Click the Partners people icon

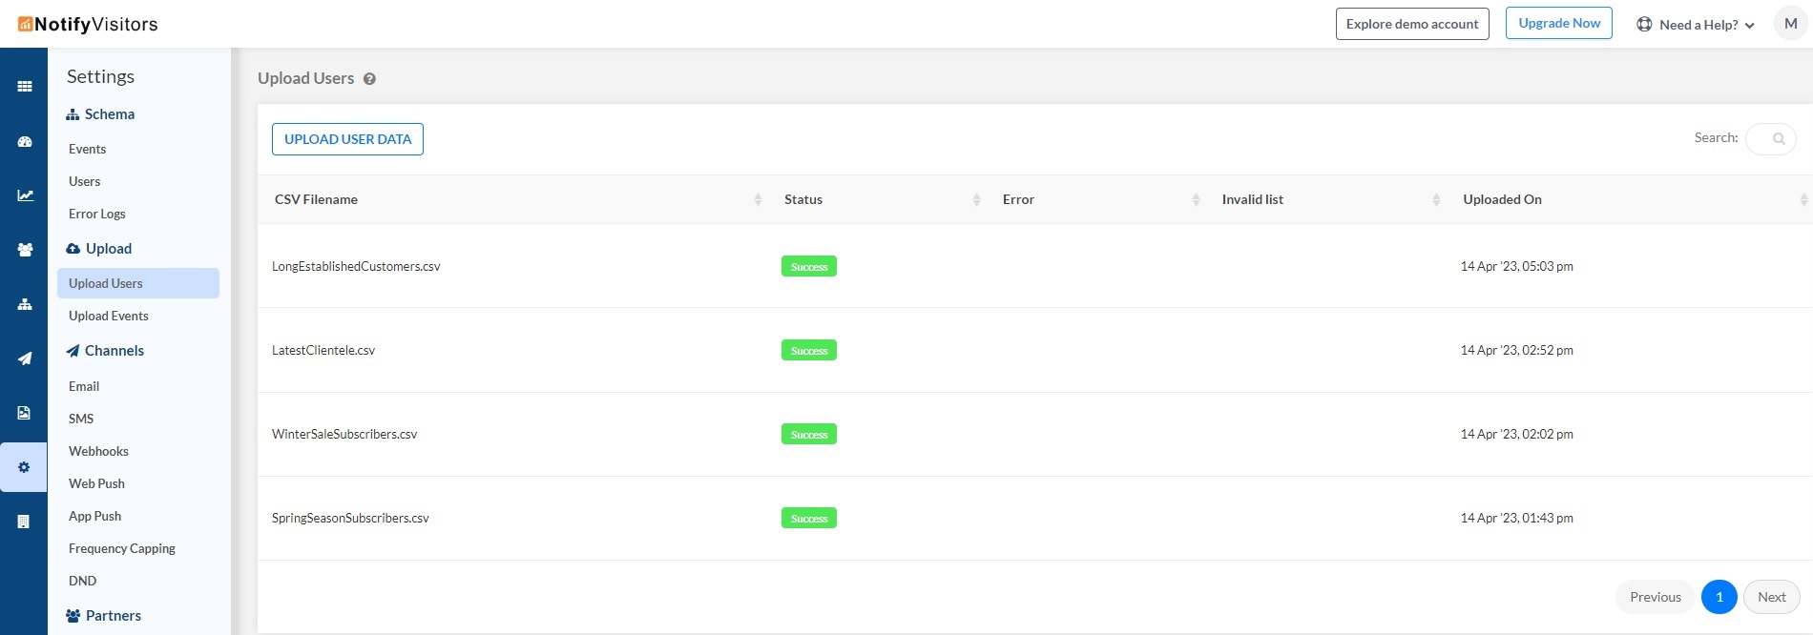[73, 616]
